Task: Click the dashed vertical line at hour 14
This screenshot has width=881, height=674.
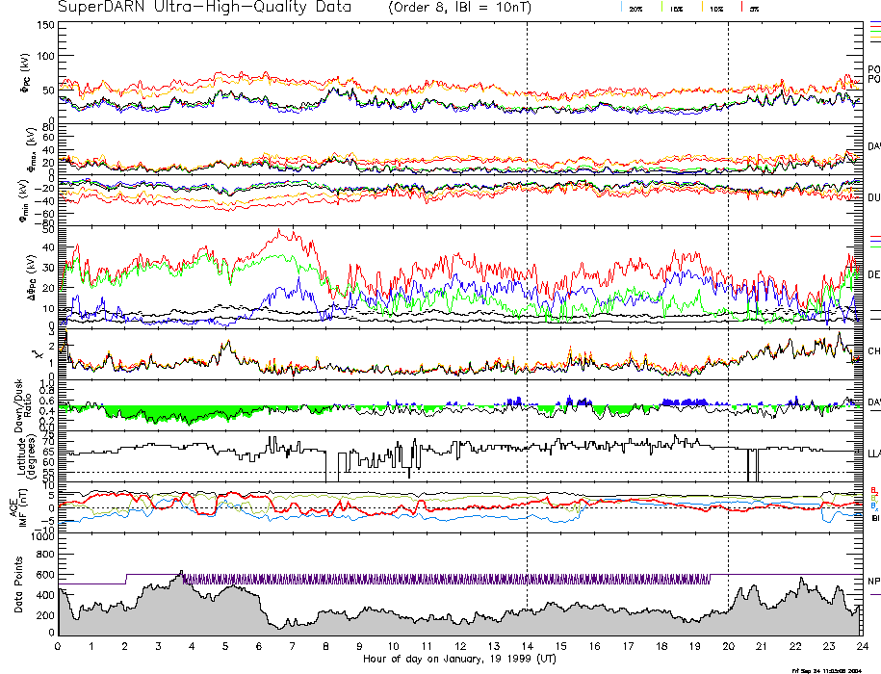Action: 527,289
